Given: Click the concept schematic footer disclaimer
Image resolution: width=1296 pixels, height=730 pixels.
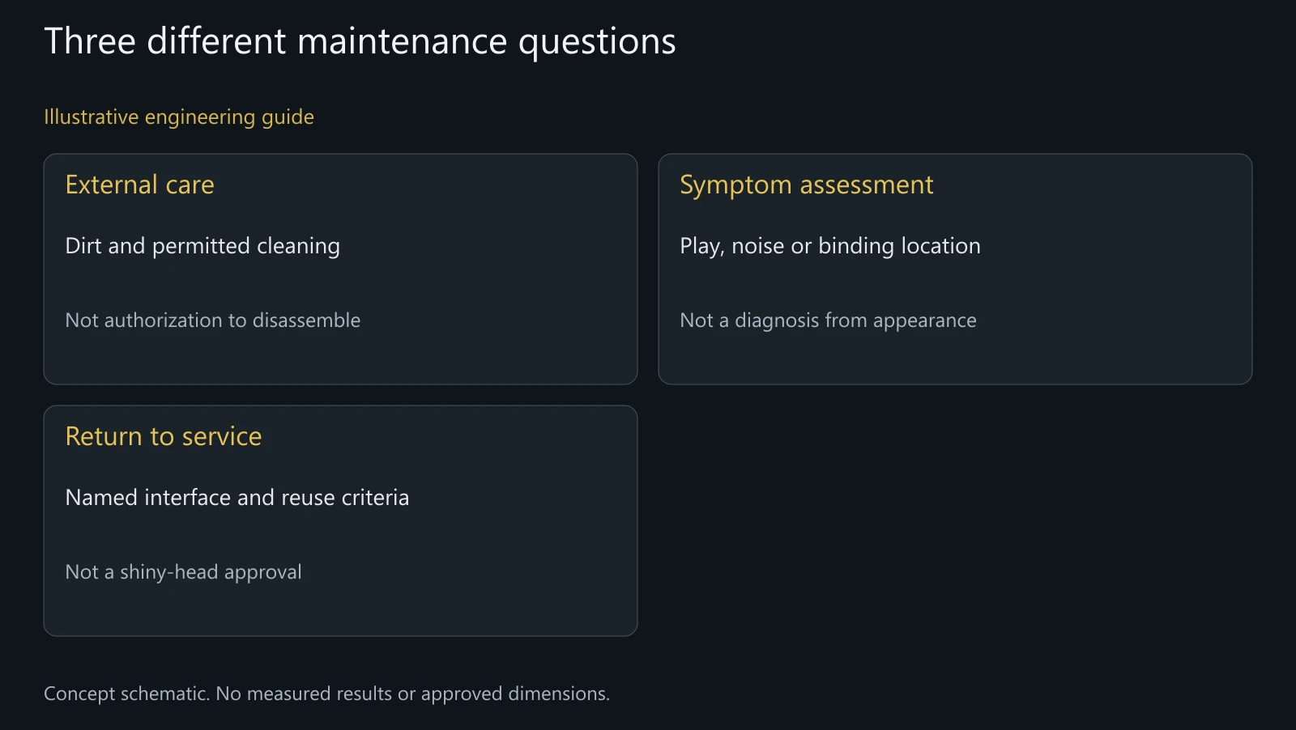Looking at the screenshot, I should click(326, 694).
